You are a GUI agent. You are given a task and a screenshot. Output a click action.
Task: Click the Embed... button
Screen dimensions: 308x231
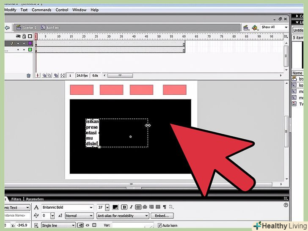[x=162, y=216]
